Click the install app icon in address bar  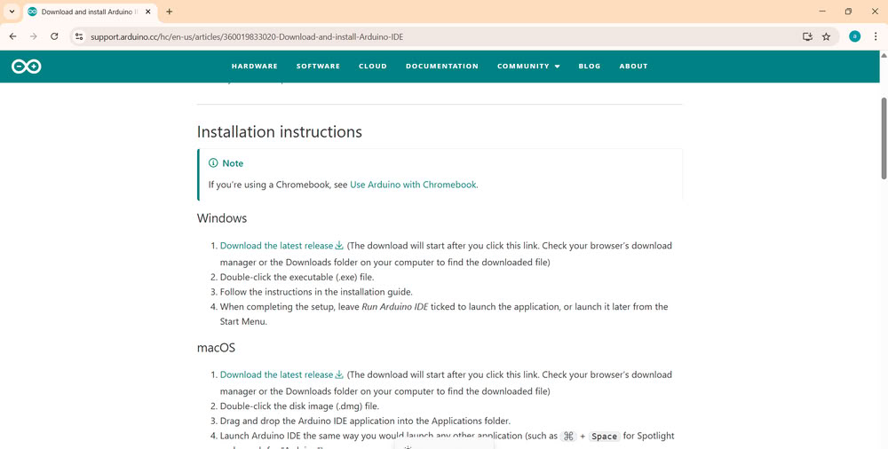(x=807, y=36)
